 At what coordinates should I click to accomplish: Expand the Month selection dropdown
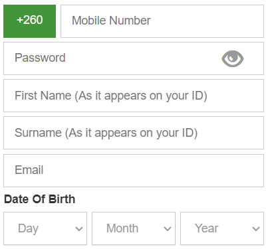tap(134, 228)
